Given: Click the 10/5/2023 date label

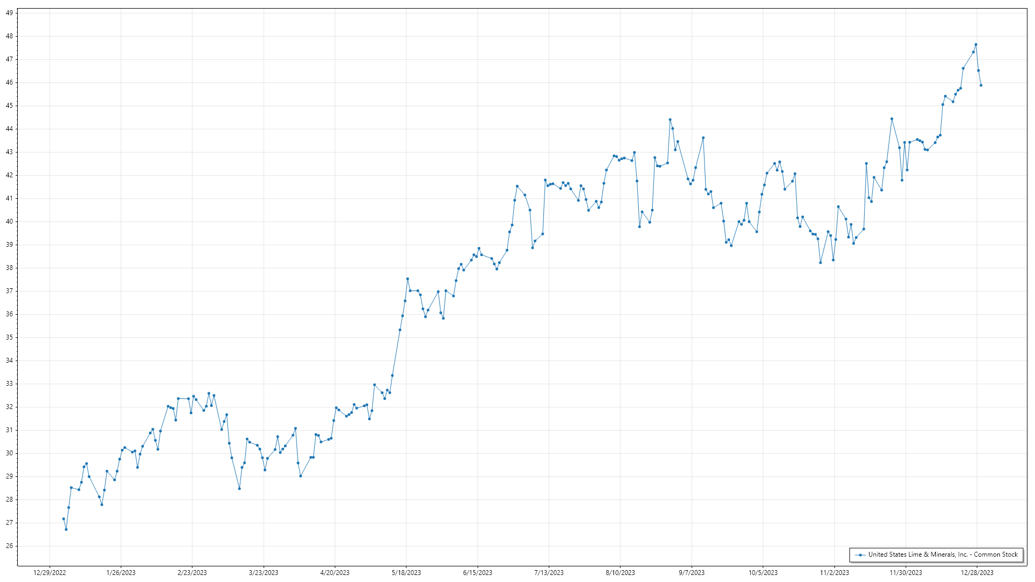Looking at the screenshot, I should click(x=763, y=573).
